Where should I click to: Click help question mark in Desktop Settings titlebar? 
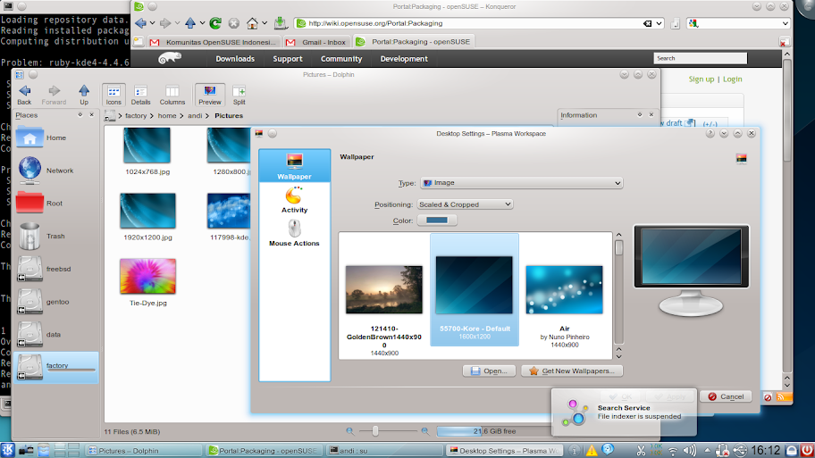click(710, 133)
